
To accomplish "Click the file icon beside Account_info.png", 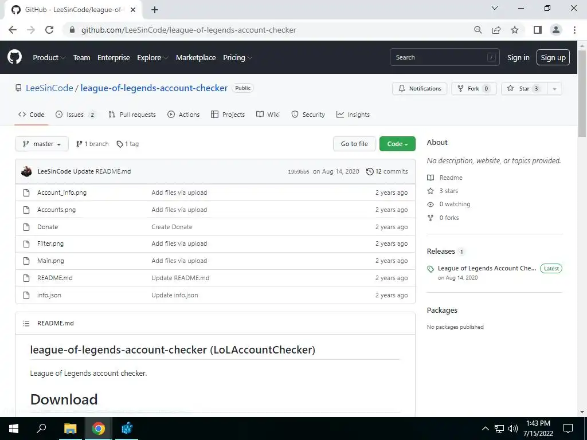I will point(26,192).
